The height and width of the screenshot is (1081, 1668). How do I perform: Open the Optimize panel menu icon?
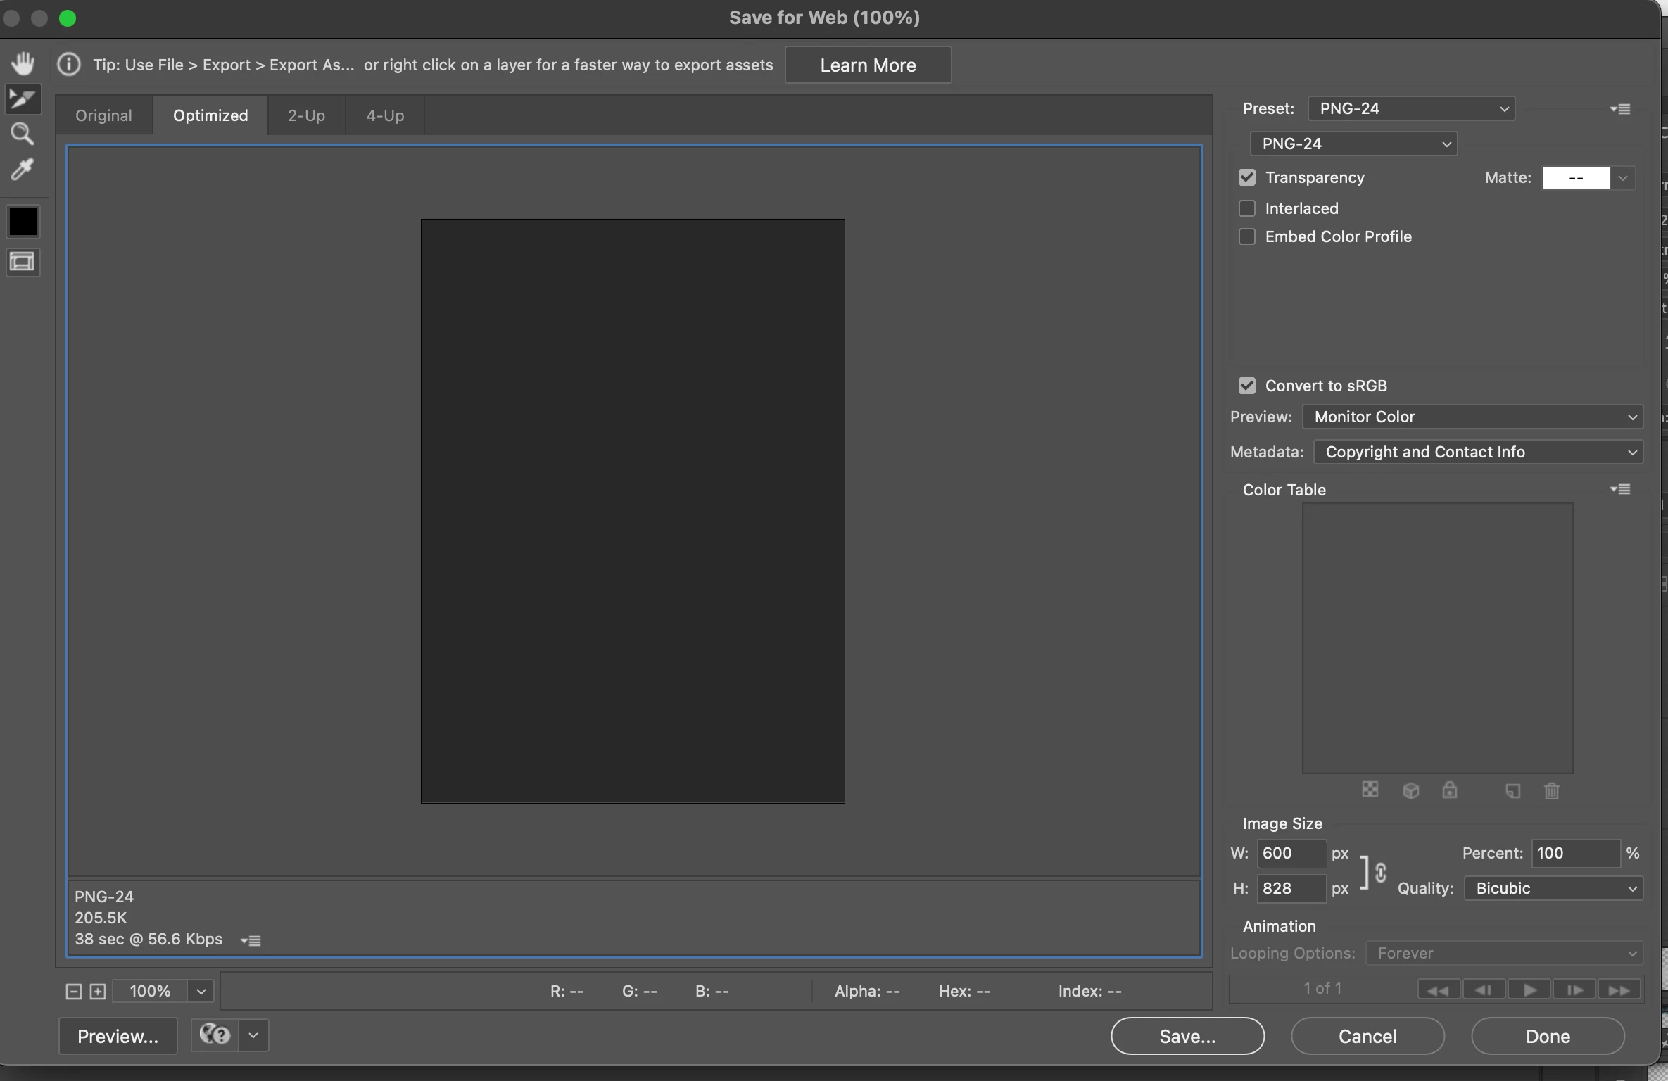(x=1620, y=109)
